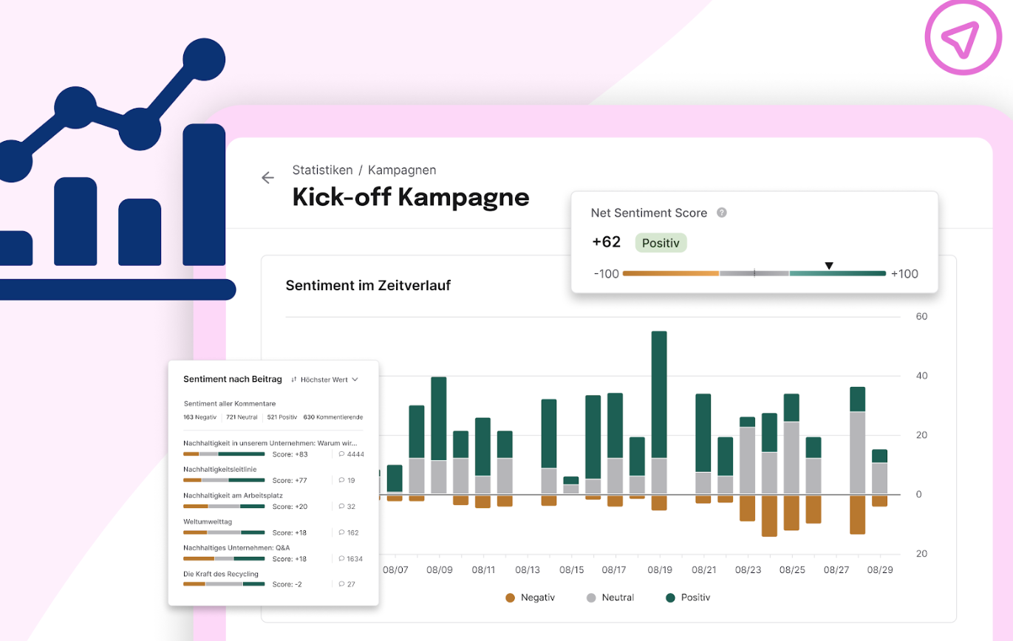Open the Nachhaltiges Unternehmen: Q&A post

[x=236, y=548]
